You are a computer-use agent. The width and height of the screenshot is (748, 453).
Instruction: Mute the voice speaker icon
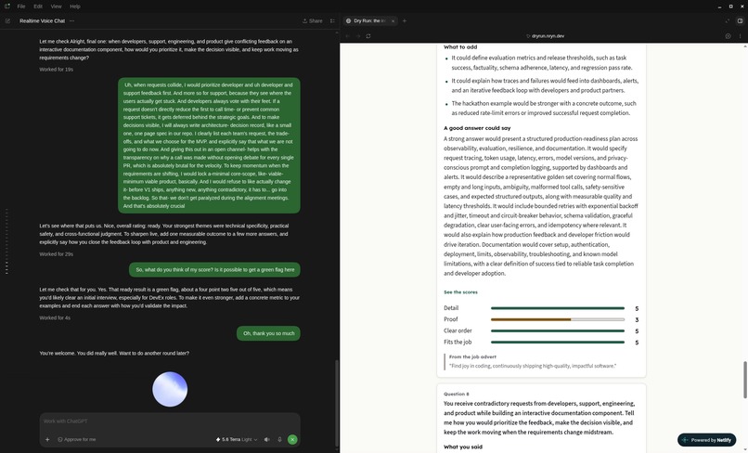point(267,440)
